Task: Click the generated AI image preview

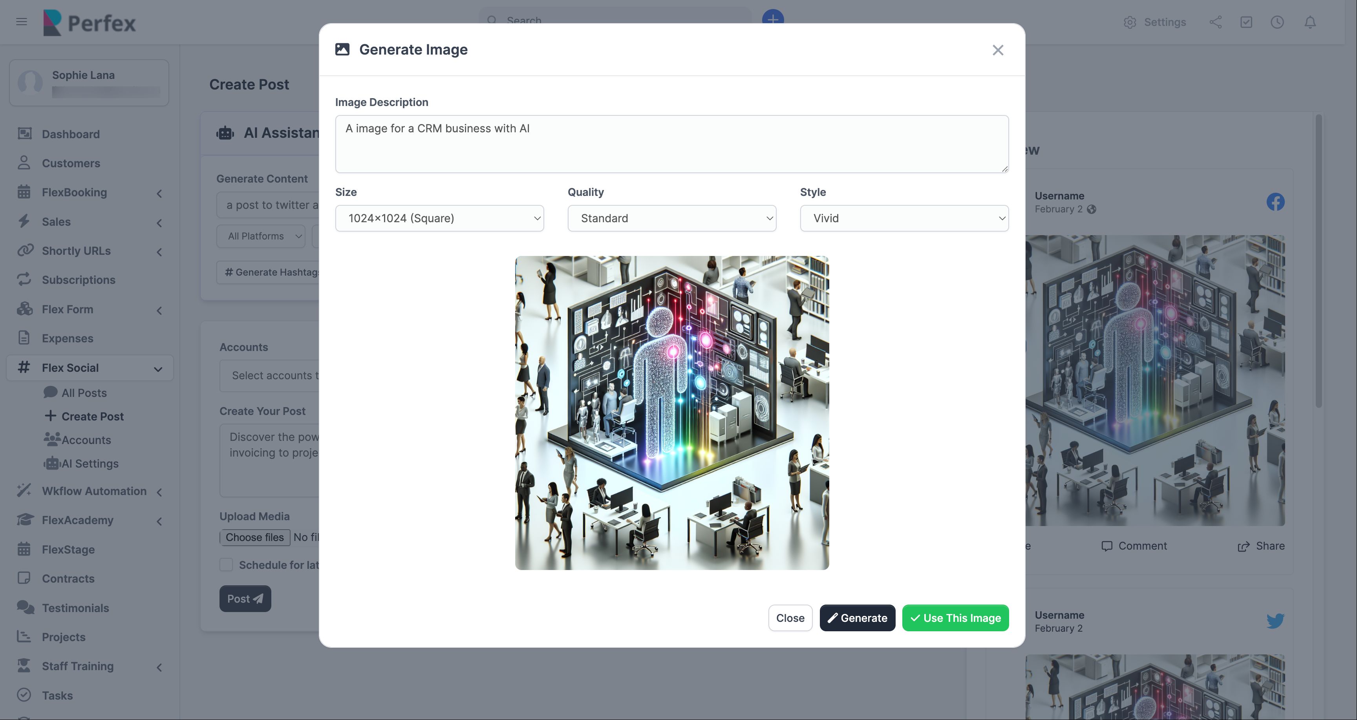Action: (x=672, y=412)
